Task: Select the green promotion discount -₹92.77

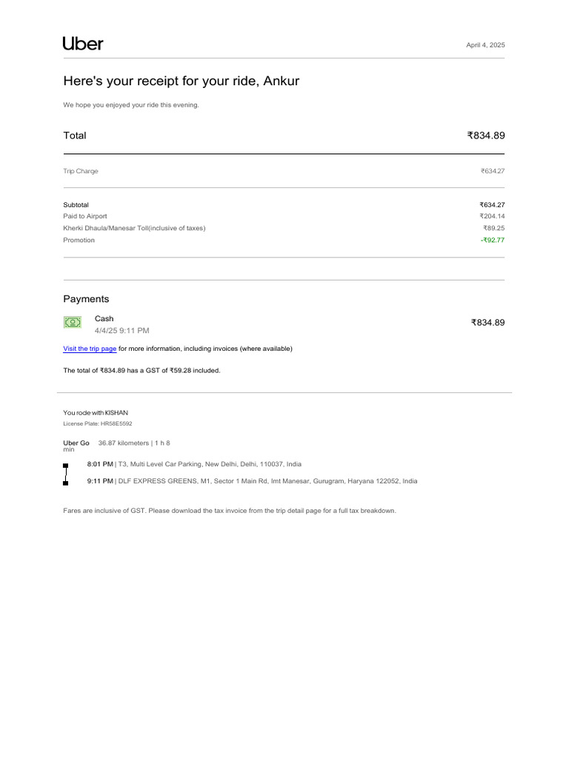Action: pyautogui.click(x=492, y=240)
